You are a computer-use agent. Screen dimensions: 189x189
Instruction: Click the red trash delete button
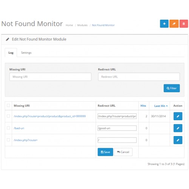[184, 24]
